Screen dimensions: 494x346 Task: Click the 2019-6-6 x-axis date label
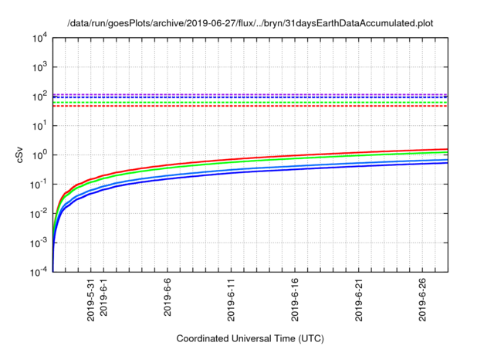(167, 300)
